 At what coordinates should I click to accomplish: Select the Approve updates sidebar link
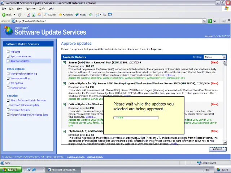point(20,61)
